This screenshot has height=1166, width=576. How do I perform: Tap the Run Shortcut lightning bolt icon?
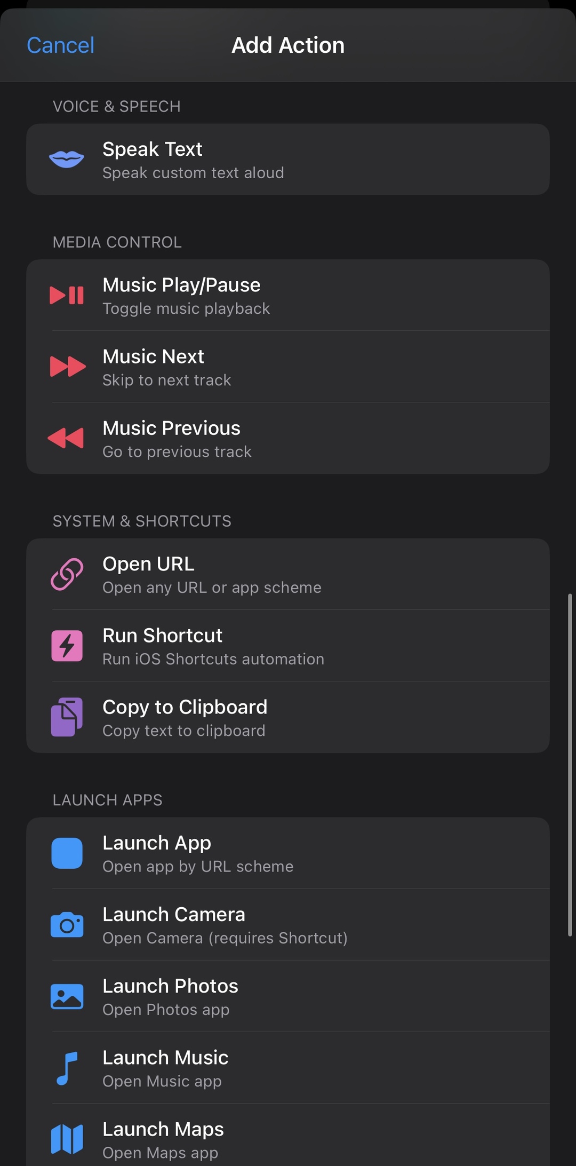(67, 646)
